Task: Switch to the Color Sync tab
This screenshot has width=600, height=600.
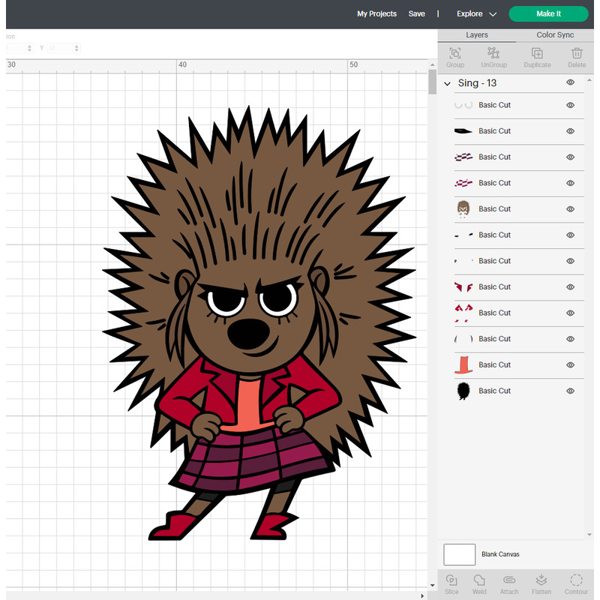Action: (x=555, y=35)
